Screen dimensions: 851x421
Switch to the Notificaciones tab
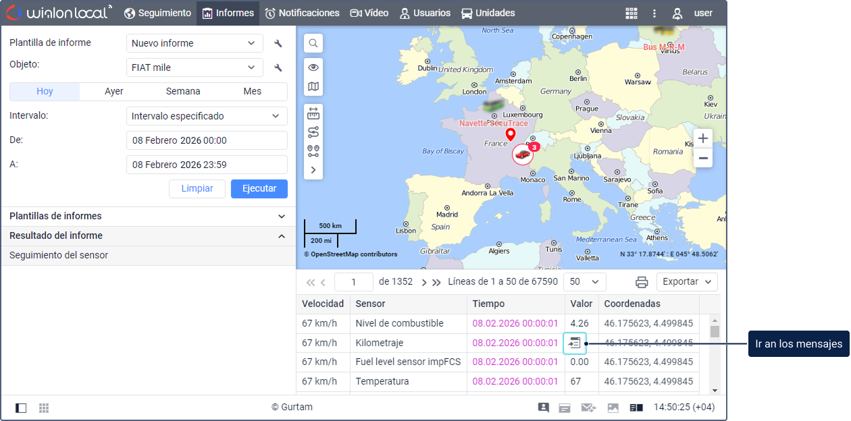point(302,13)
